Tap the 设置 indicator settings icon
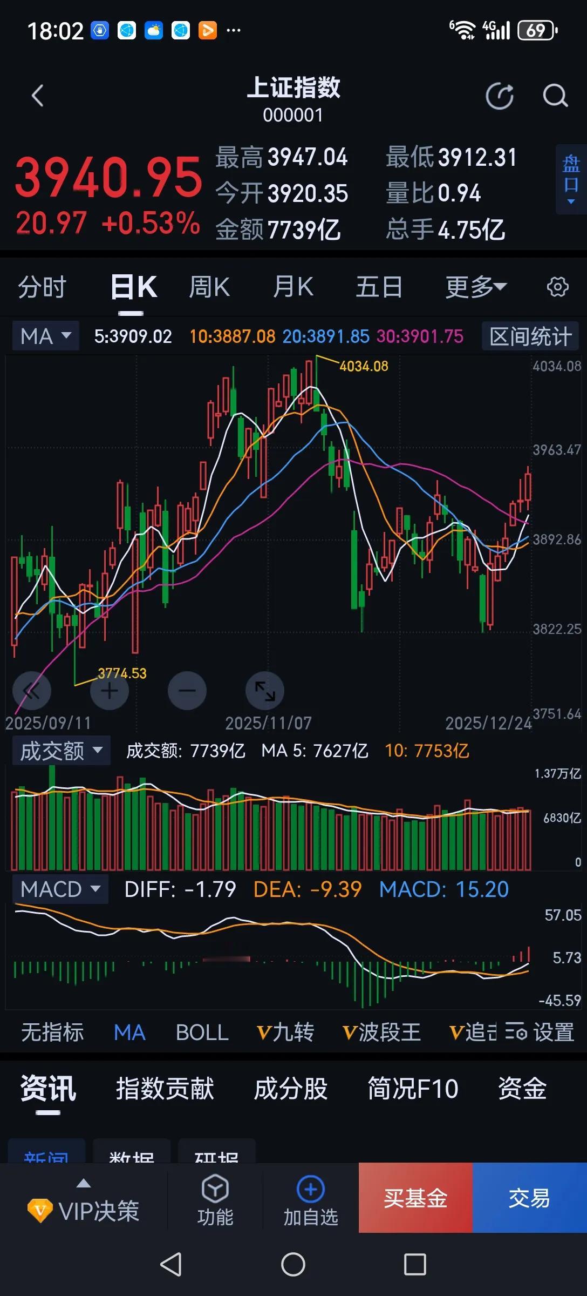587x1296 pixels. coord(516,1031)
